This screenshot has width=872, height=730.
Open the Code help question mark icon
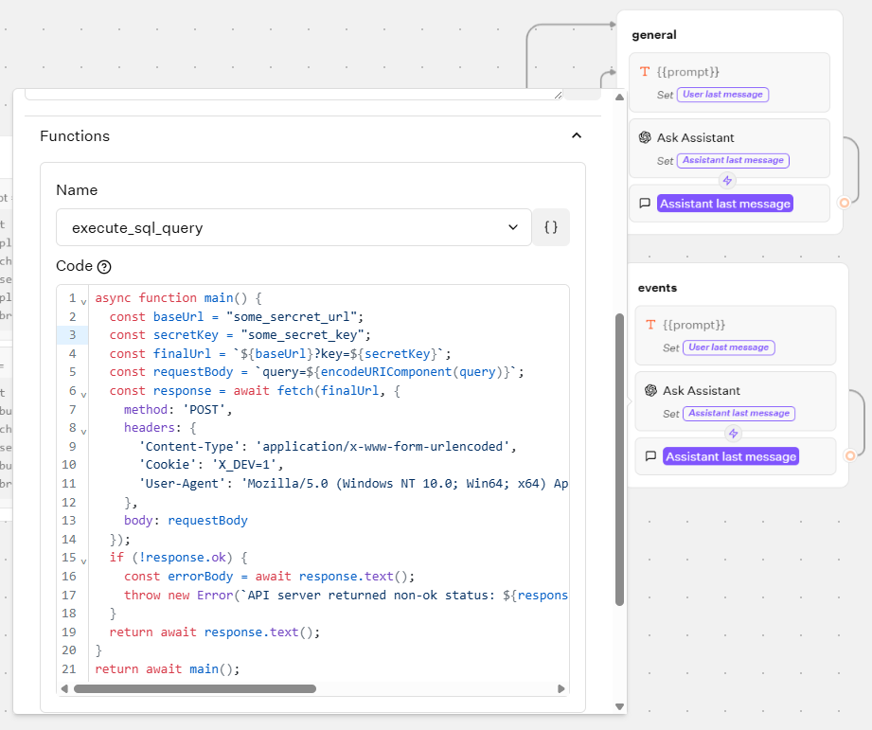pos(104,267)
